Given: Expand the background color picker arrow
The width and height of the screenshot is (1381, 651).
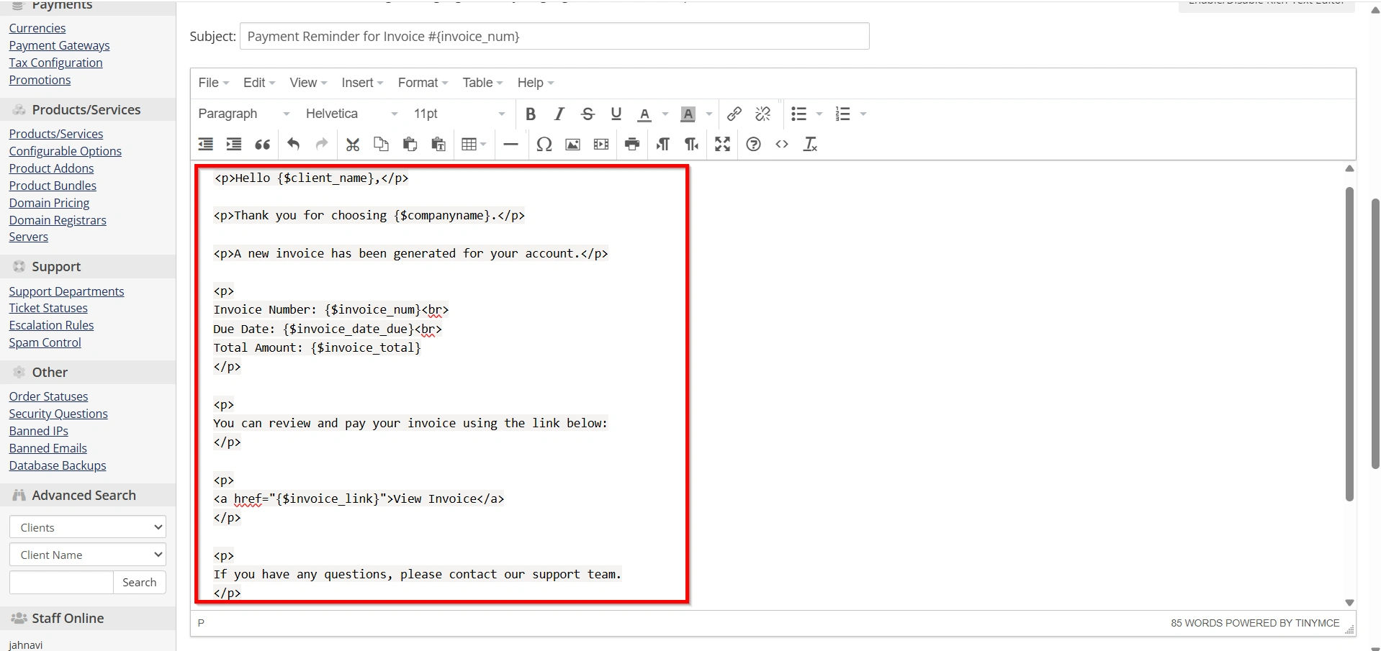Looking at the screenshot, I should point(709,114).
